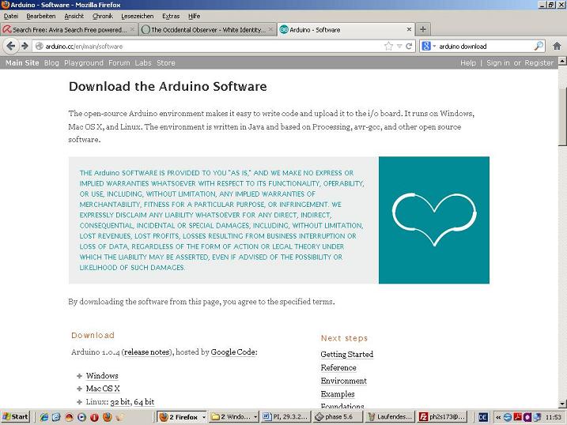Open the Chronik menu
567x425 pixels.
(x=103, y=17)
